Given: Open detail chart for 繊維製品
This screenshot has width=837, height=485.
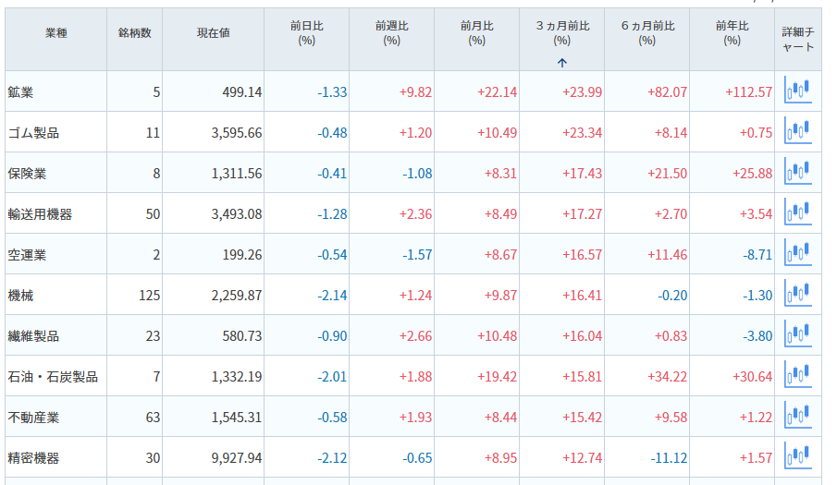Looking at the screenshot, I should point(798,333).
